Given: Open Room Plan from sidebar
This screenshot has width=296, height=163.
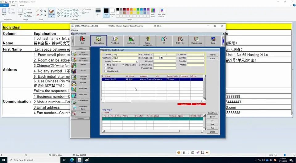Looking at the screenshot, I should click(x=80, y=89).
